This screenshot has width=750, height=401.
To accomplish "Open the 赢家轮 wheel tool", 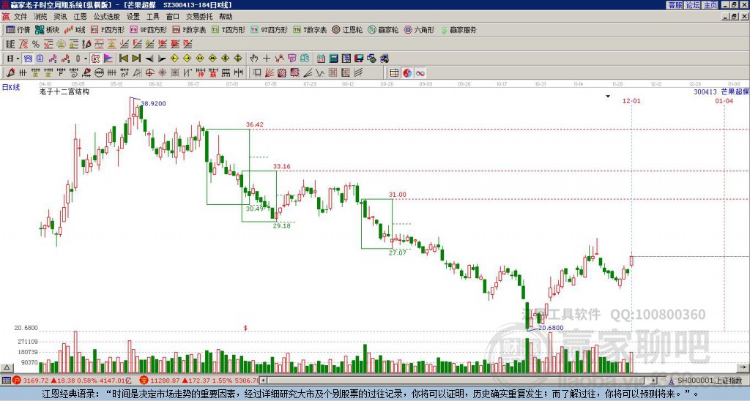I will tap(383, 29).
